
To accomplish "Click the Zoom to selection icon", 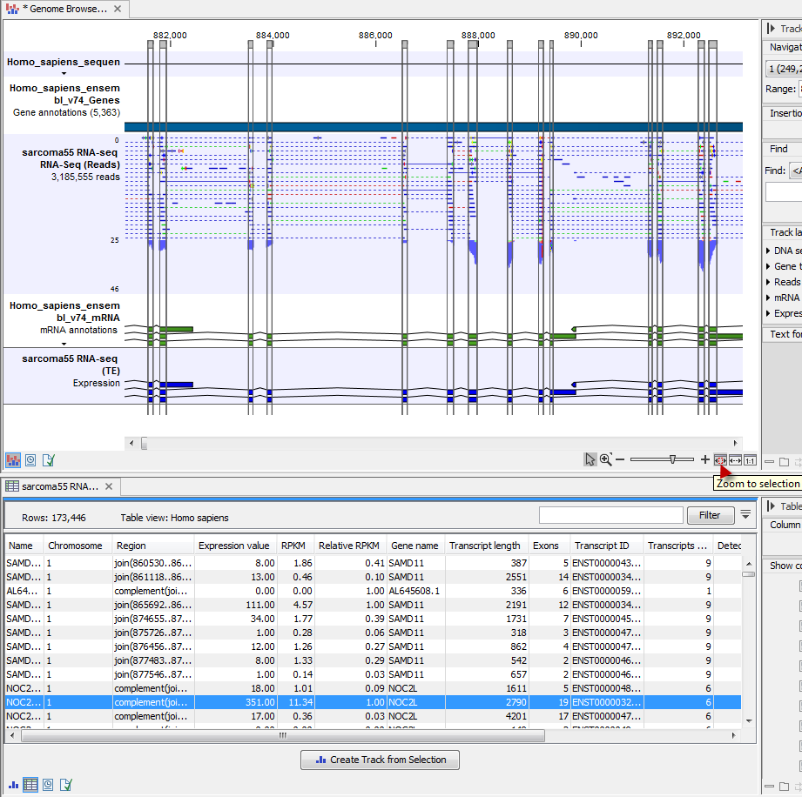I will (x=719, y=460).
